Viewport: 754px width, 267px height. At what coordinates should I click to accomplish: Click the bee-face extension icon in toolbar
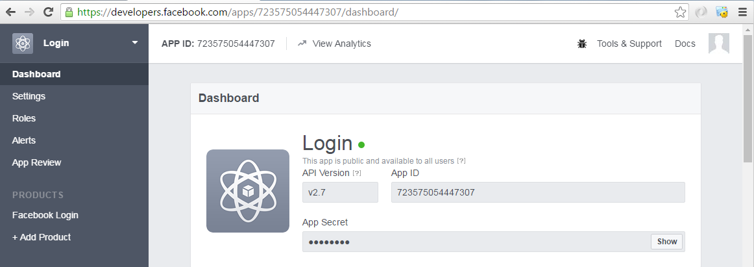(x=722, y=12)
